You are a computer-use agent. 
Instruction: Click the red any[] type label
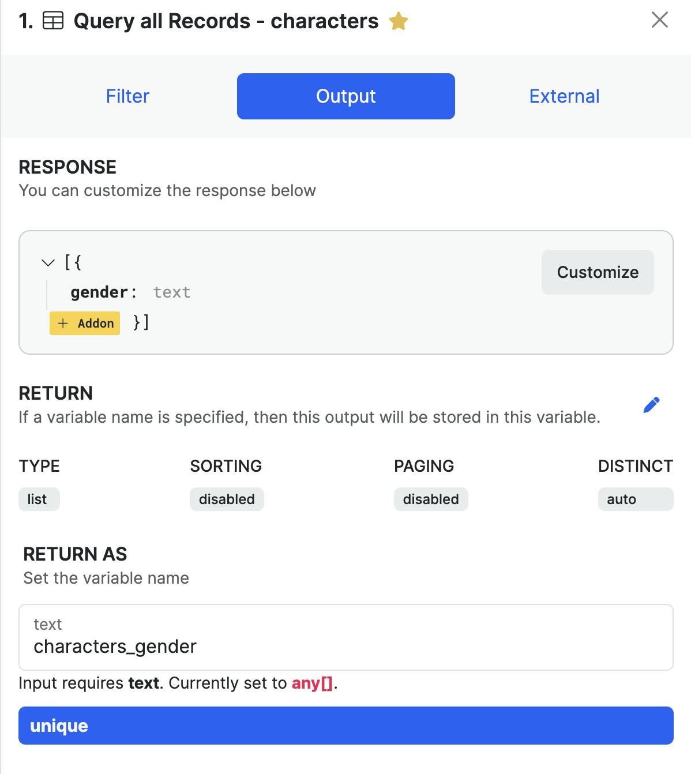pos(313,683)
